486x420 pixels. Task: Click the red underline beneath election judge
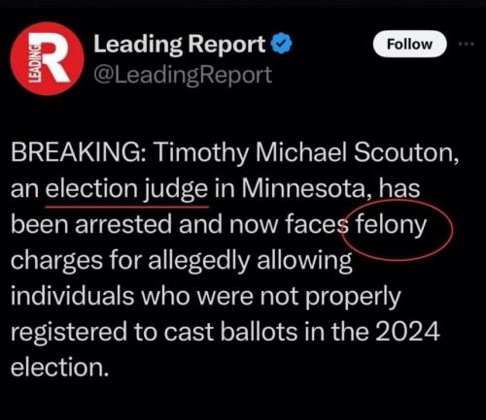[127, 206]
